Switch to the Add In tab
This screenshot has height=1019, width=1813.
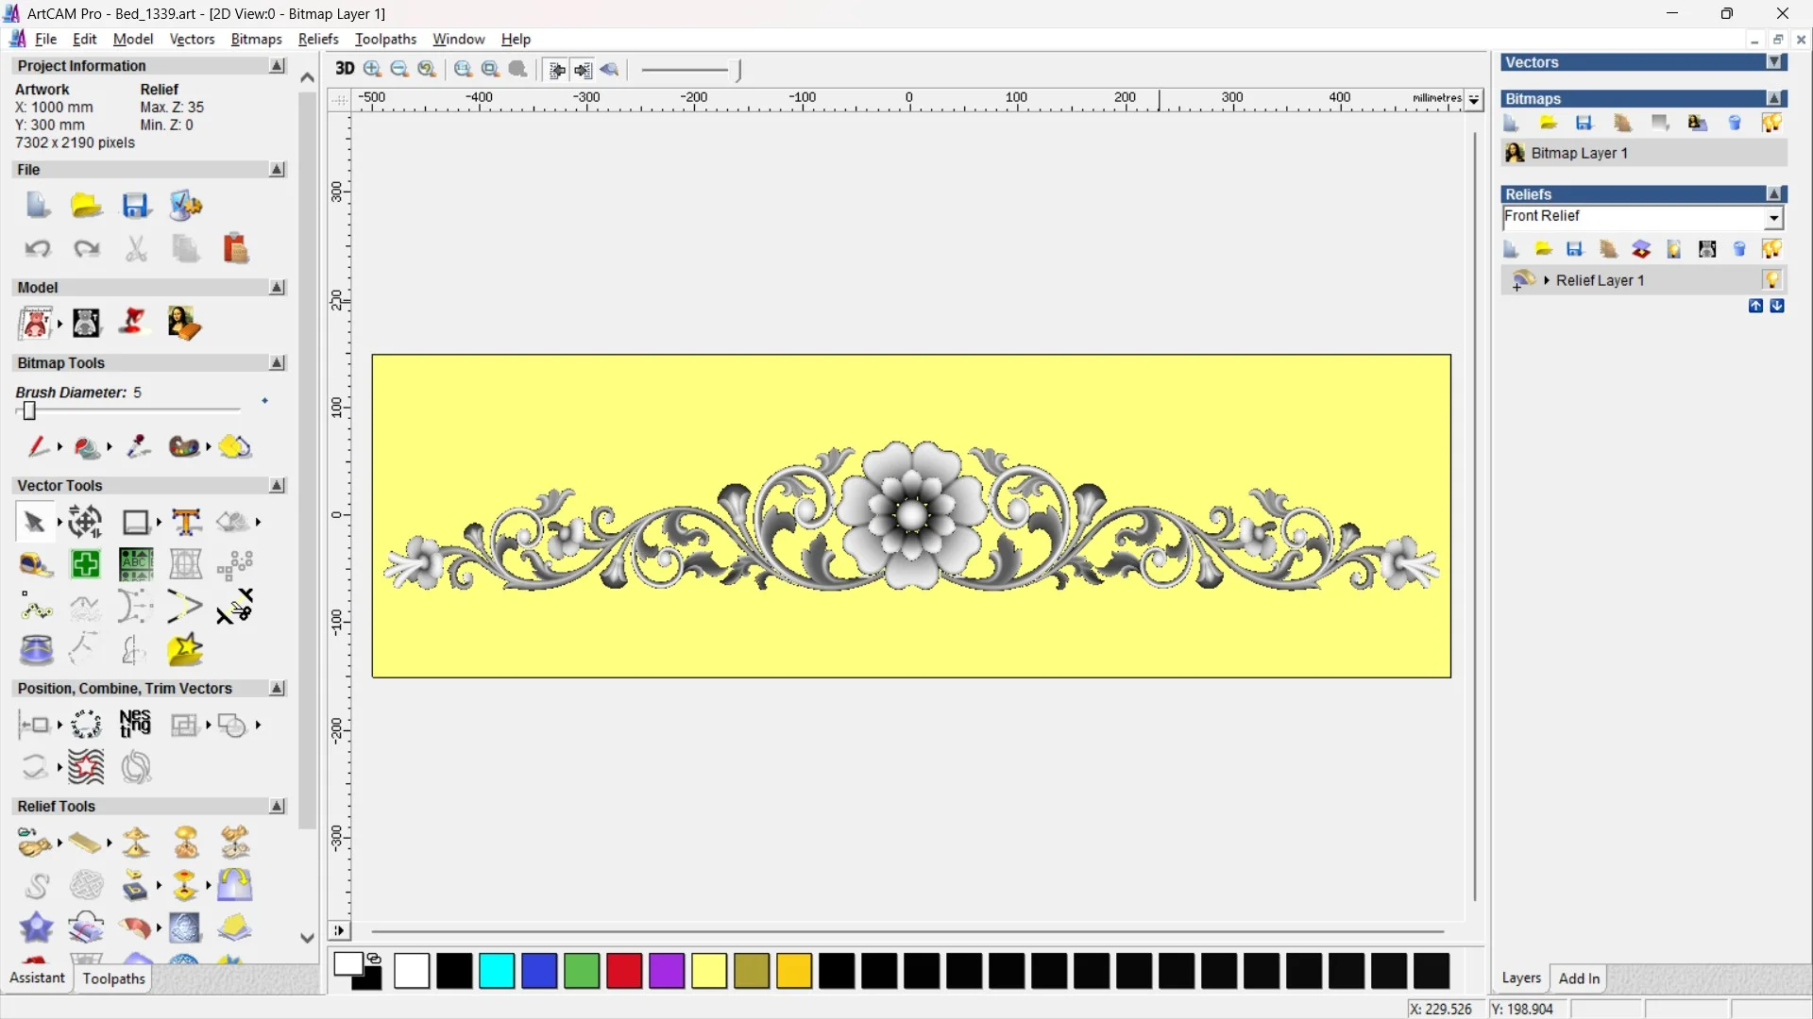[1579, 978]
